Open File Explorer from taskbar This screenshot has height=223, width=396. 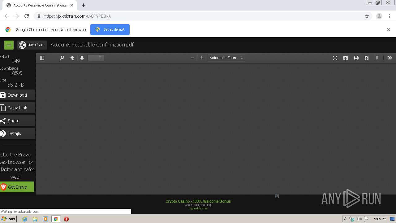pos(35,219)
